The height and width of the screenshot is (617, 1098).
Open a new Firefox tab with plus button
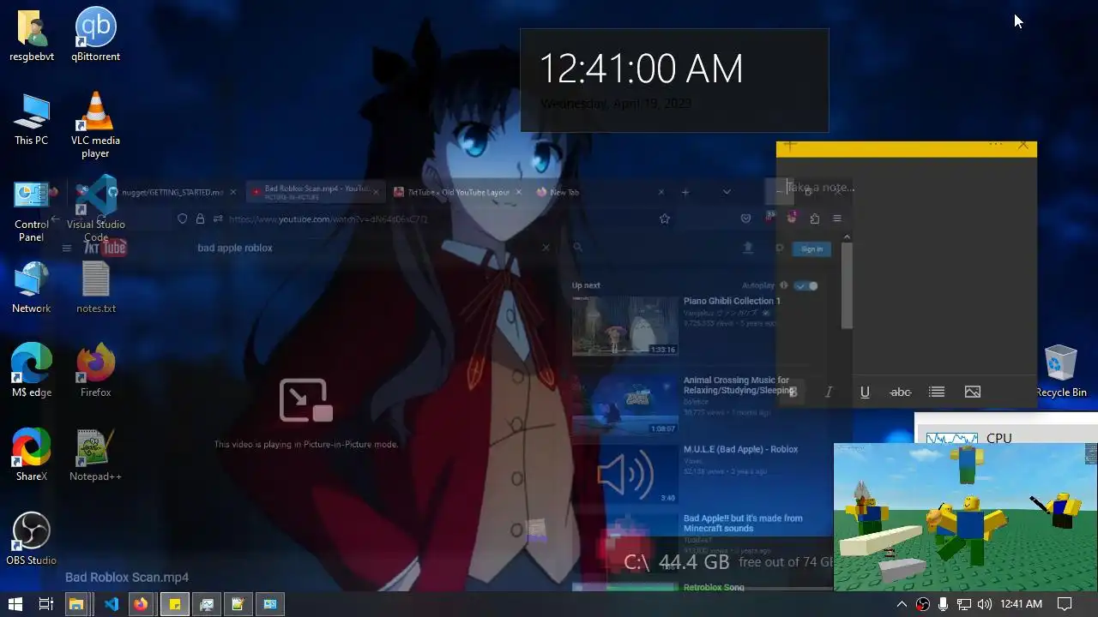pyautogui.click(x=685, y=192)
